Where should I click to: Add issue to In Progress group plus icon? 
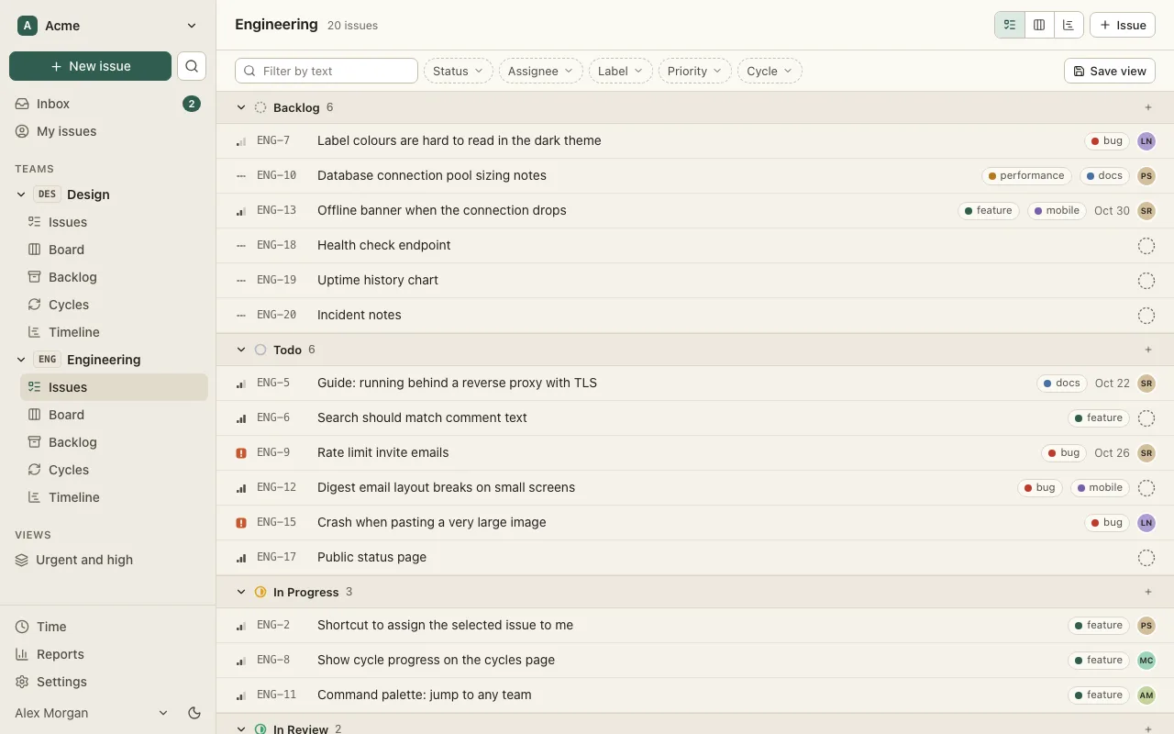click(1148, 592)
